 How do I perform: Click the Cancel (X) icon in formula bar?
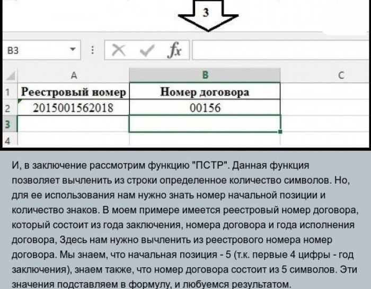point(119,51)
